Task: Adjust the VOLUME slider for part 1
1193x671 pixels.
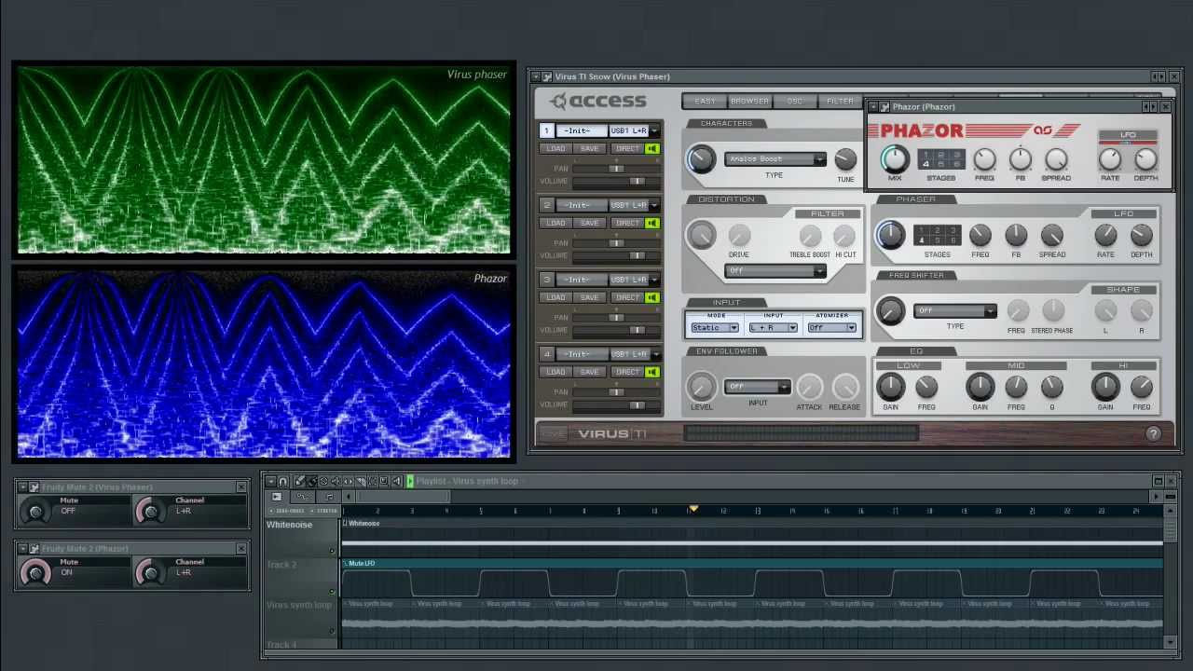Action: tap(615, 181)
